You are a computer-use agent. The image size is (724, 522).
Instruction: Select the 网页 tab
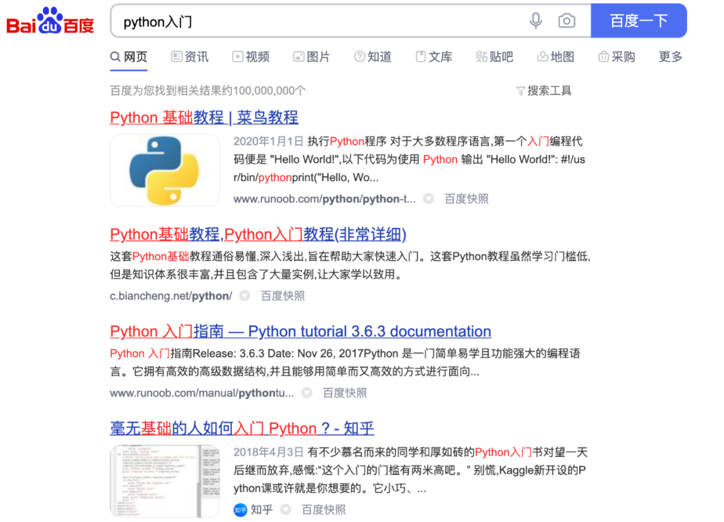click(129, 57)
